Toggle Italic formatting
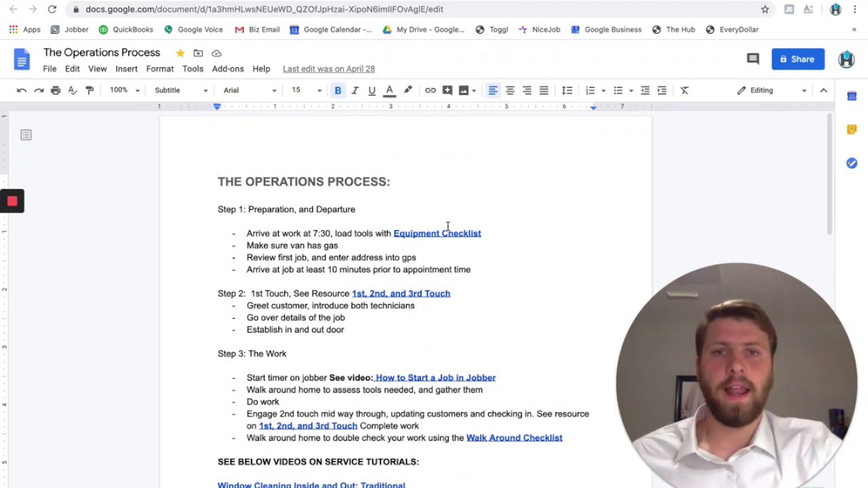This screenshot has height=488, width=868. 355,90
